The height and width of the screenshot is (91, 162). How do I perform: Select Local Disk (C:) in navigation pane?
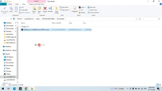click(x=11, y=77)
